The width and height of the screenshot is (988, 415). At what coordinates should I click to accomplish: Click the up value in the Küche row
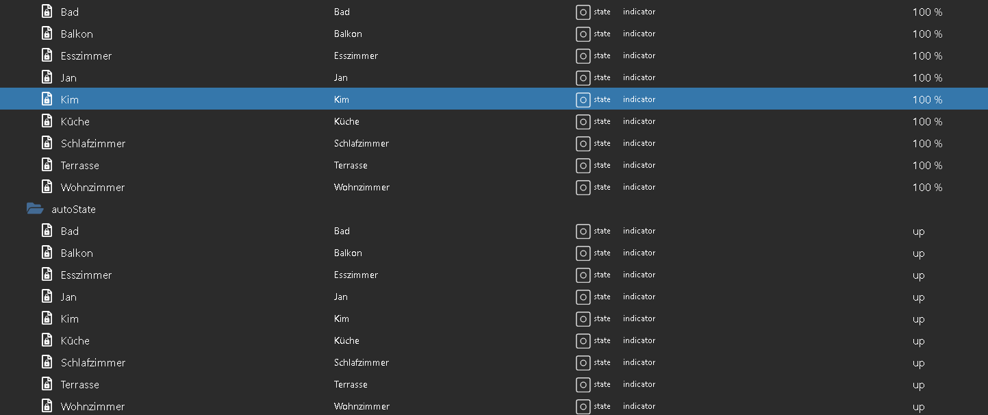918,340
